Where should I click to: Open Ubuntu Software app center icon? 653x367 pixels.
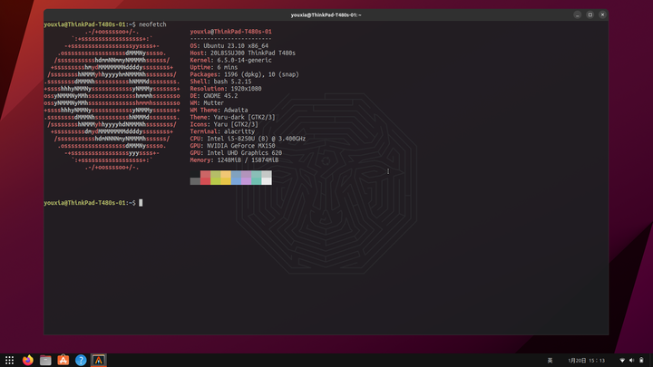(63, 361)
